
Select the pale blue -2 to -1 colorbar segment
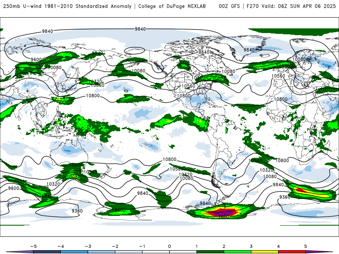tap(129, 252)
